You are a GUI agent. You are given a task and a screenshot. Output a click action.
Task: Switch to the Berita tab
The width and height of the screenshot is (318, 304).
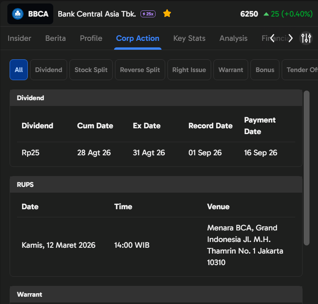(x=56, y=38)
